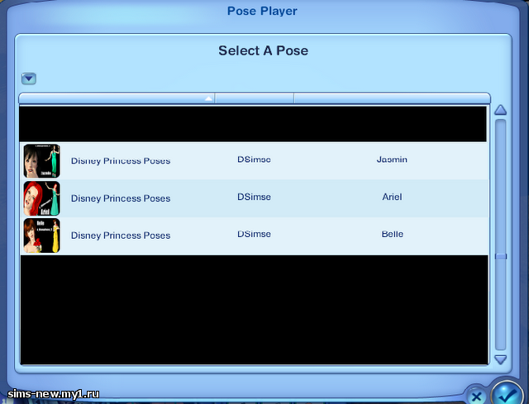Cancel with the X button
Viewport: 529px width, 404px height.
tap(476, 397)
